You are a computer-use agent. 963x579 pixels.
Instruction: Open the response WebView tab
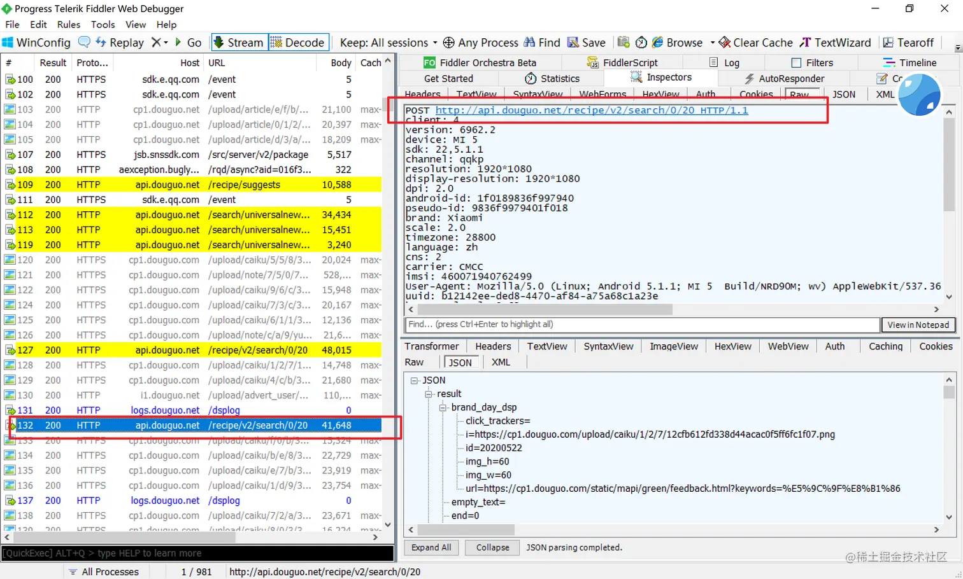point(788,346)
